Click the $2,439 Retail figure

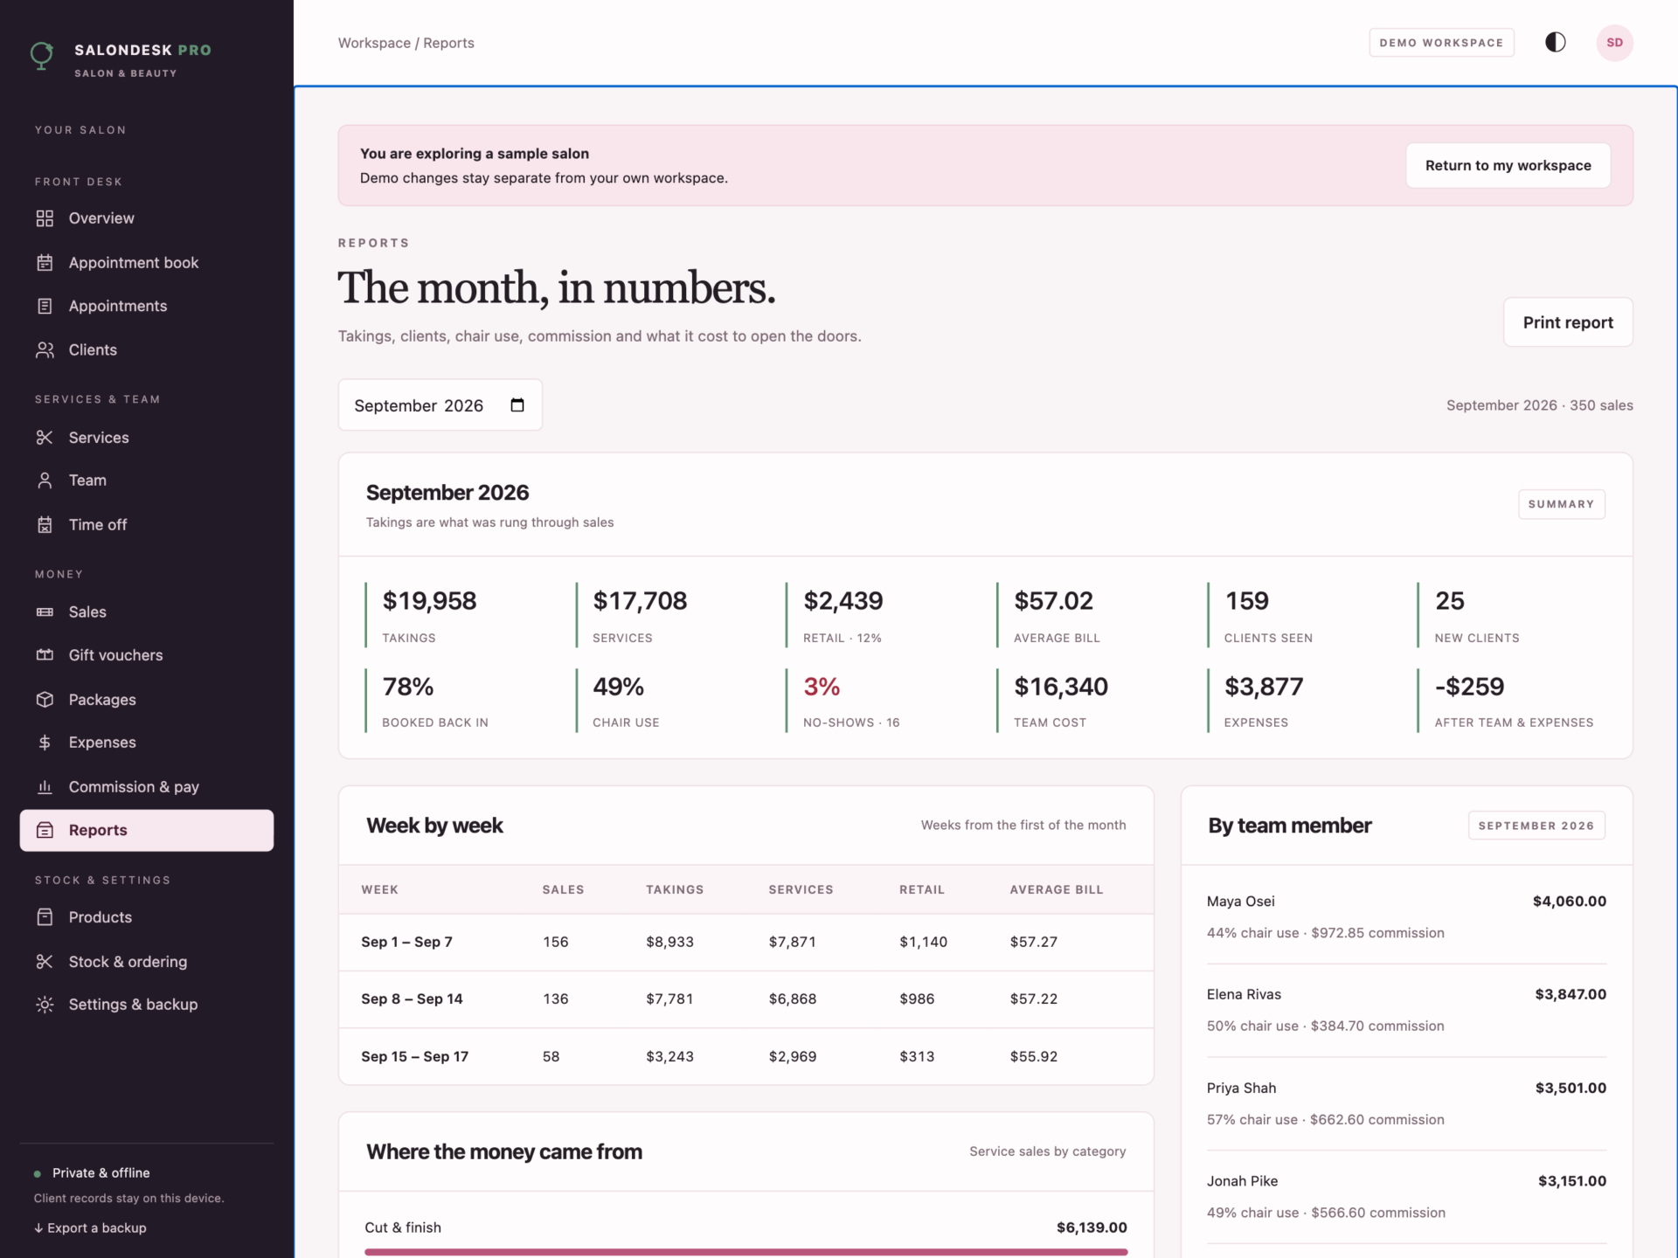(843, 601)
